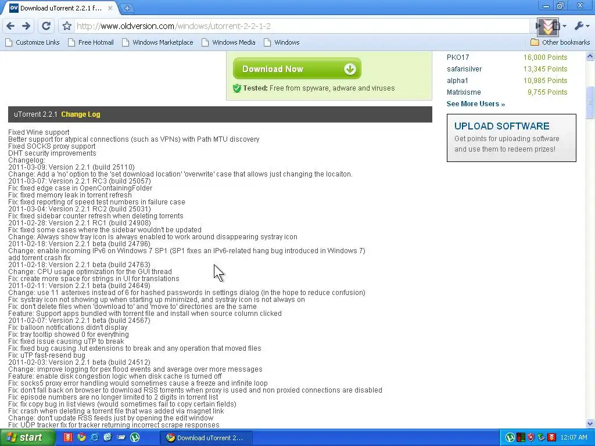Open the Customize Links bookmark

coord(33,42)
